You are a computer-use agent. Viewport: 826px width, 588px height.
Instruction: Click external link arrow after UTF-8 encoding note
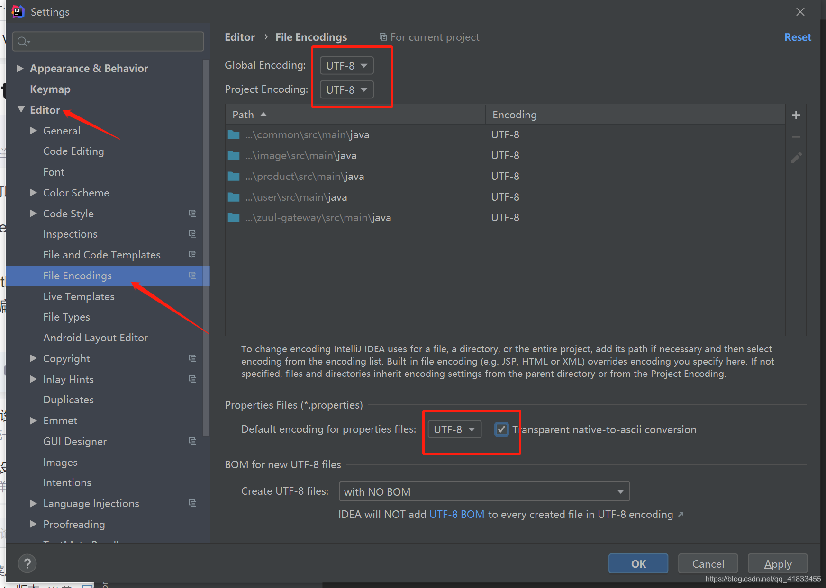(x=681, y=514)
